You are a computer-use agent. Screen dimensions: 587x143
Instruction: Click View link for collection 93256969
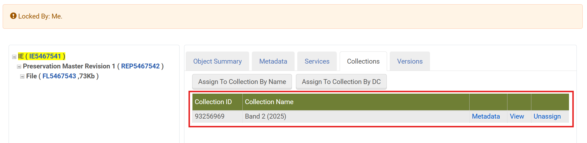(x=517, y=116)
